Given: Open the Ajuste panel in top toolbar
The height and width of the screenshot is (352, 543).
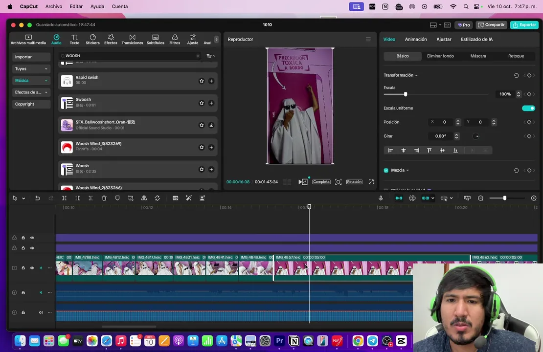Looking at the screenshot, I should [193, 40].
